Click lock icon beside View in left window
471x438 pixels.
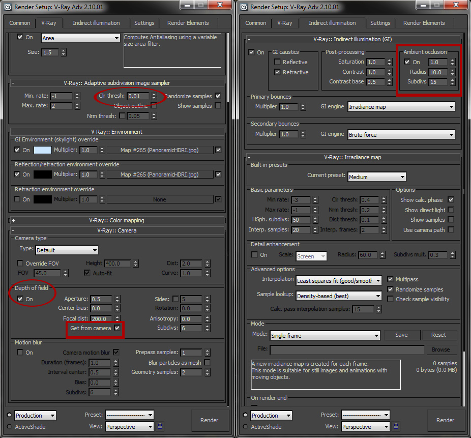tap(160, 426)
